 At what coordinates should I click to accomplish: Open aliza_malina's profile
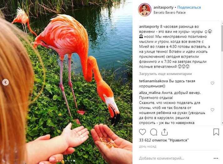click(x=150, y=93)
